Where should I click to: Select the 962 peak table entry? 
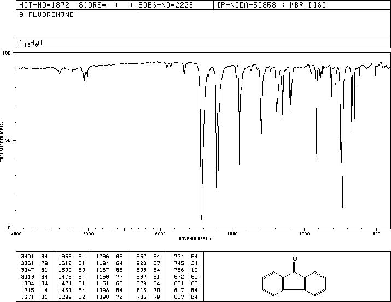pos(148,257)
